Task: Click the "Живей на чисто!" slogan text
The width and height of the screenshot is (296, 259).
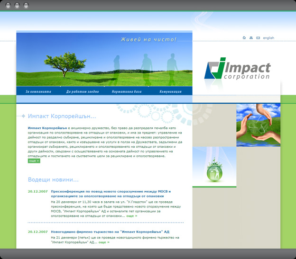Action: (148, 39)
